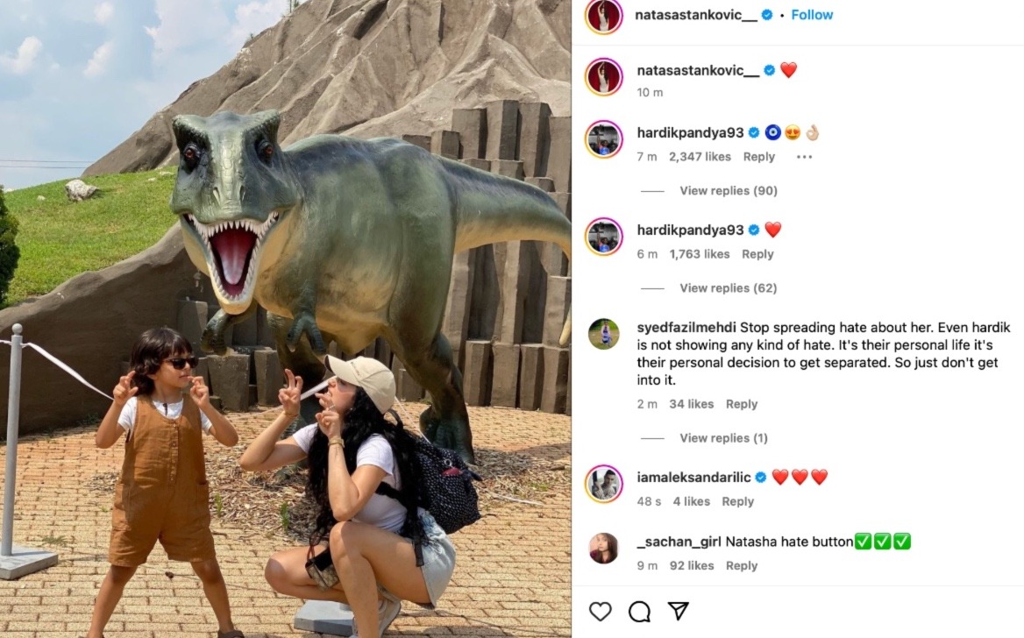This screenshot has width=1024, height=638.
Task: Click syedfazilmehdi profile avatar
Action: (603, 335)
